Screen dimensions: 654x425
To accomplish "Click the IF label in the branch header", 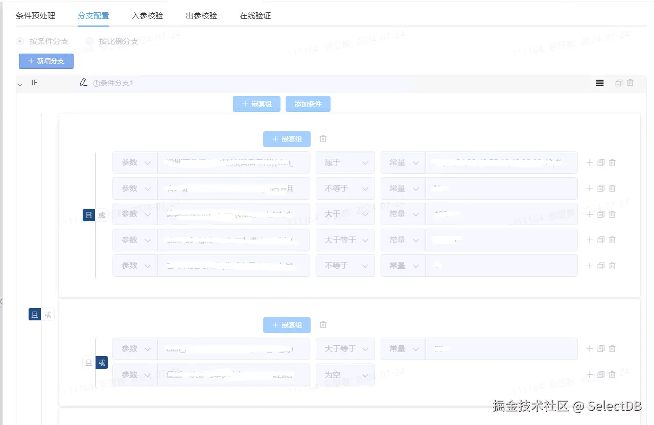I will [x=34, y=82].
